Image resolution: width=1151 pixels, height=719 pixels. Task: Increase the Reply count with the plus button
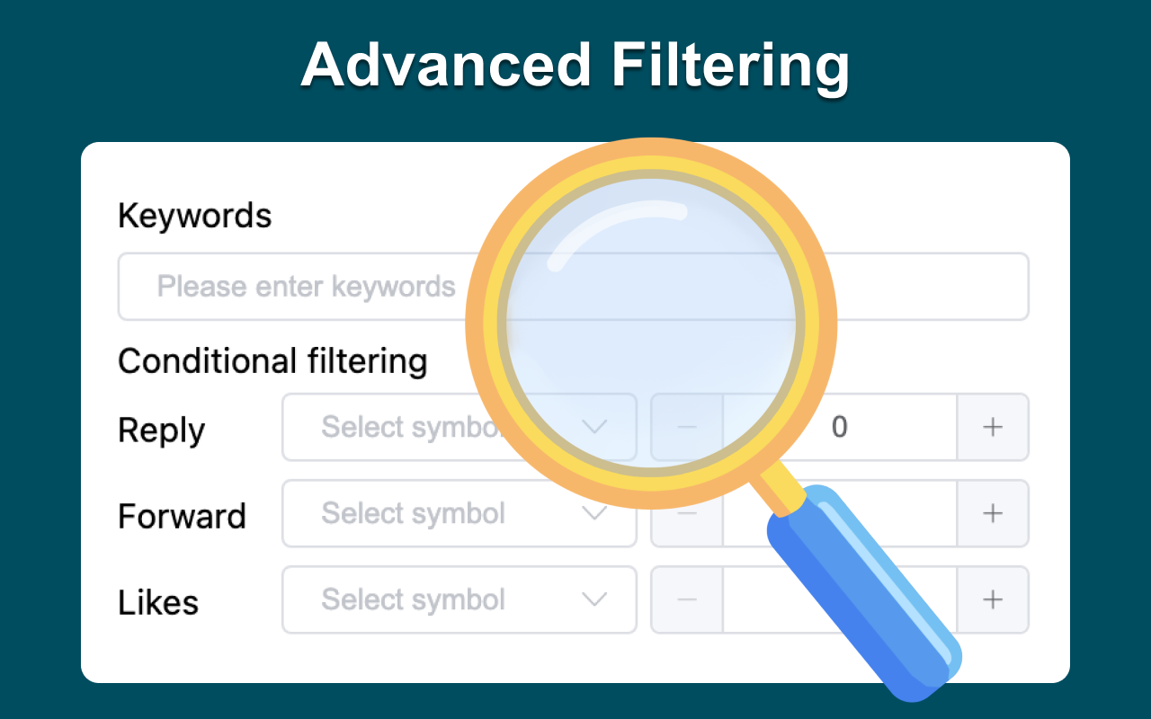(993, 427)
